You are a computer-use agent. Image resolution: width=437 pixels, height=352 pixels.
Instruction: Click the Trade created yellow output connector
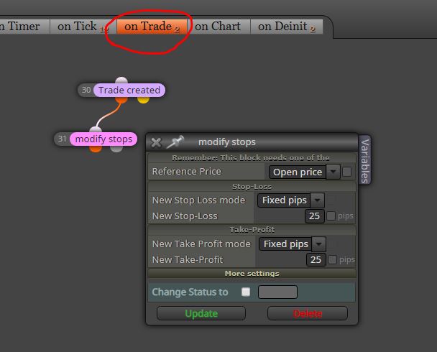tap(143, 99)
